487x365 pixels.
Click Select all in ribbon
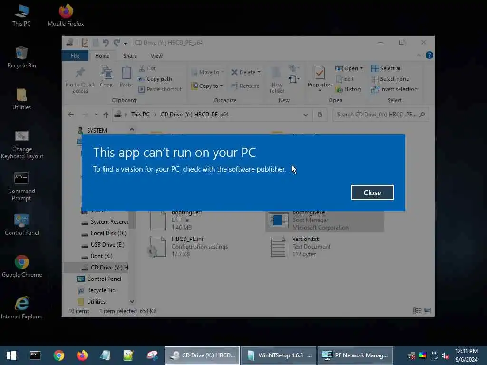[387, 68]
